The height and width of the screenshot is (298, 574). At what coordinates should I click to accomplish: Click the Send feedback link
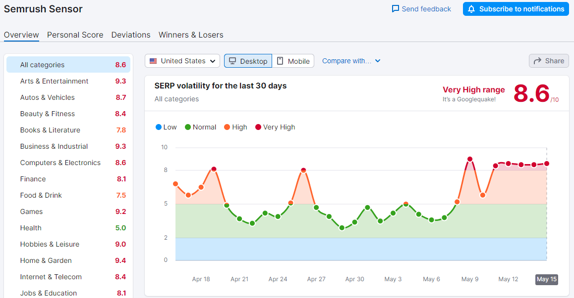421,9
